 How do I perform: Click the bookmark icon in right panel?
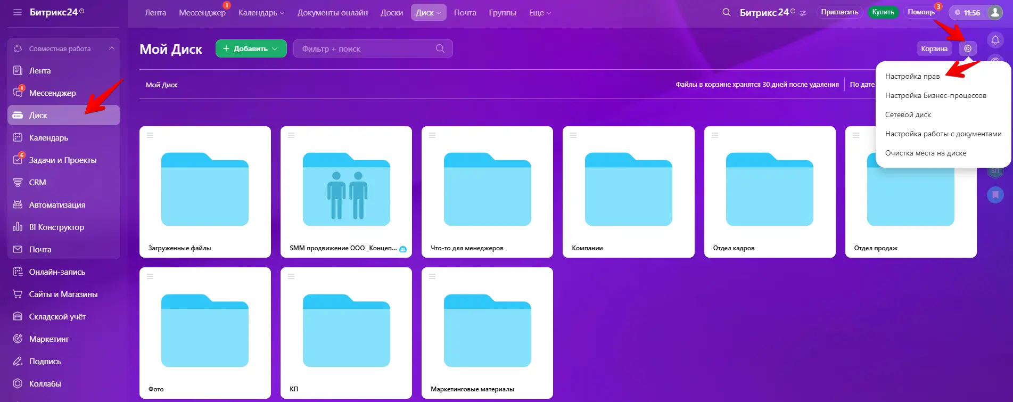point(995,195)
